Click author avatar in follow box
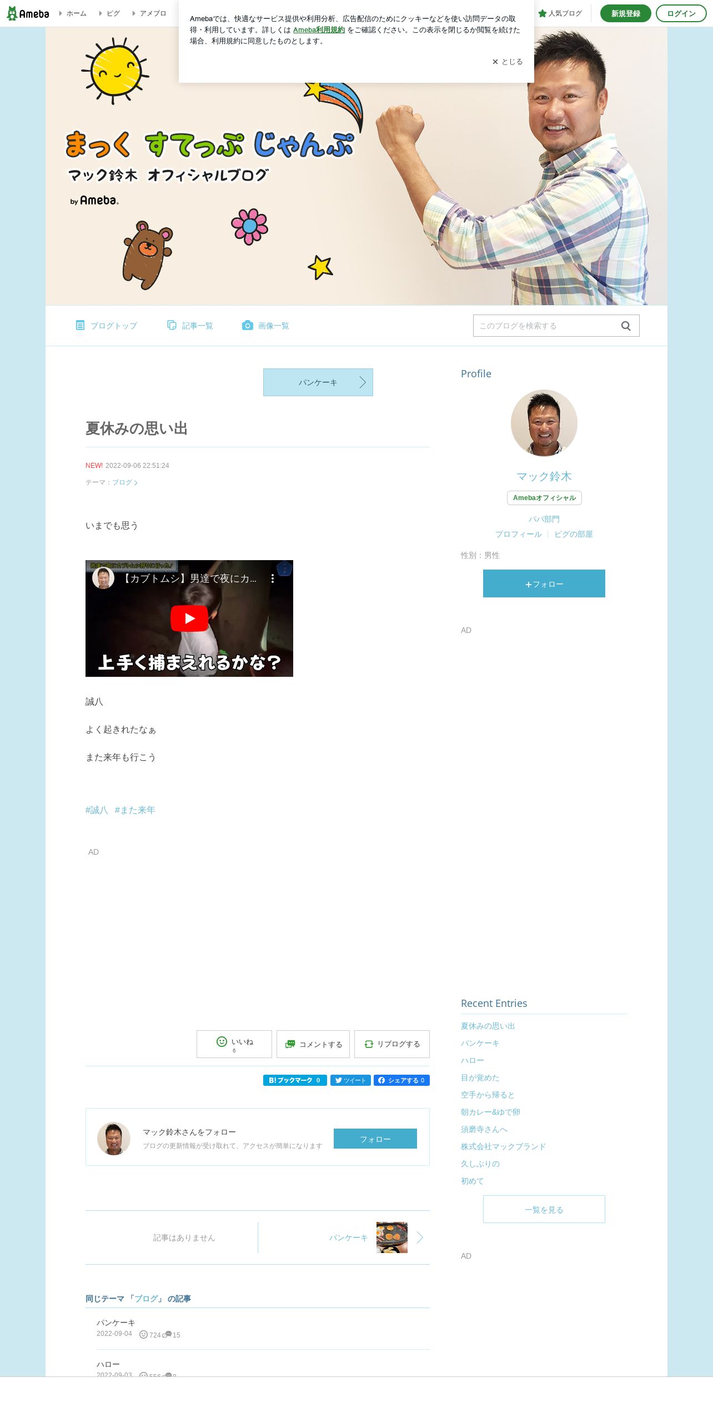The width and height of the screenshot is (713, 1427). (114, 1139)
